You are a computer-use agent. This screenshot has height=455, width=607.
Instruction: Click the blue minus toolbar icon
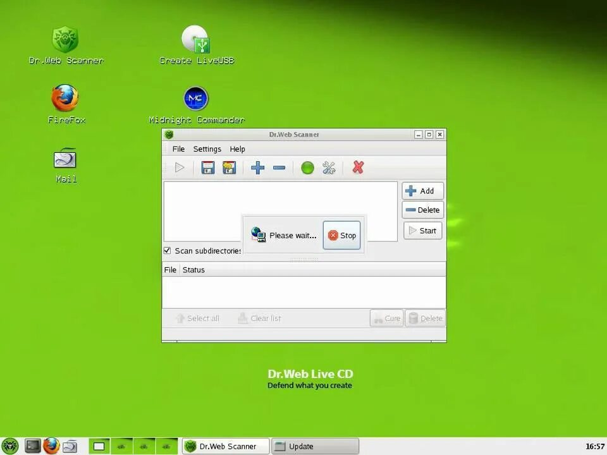[279, 167]
